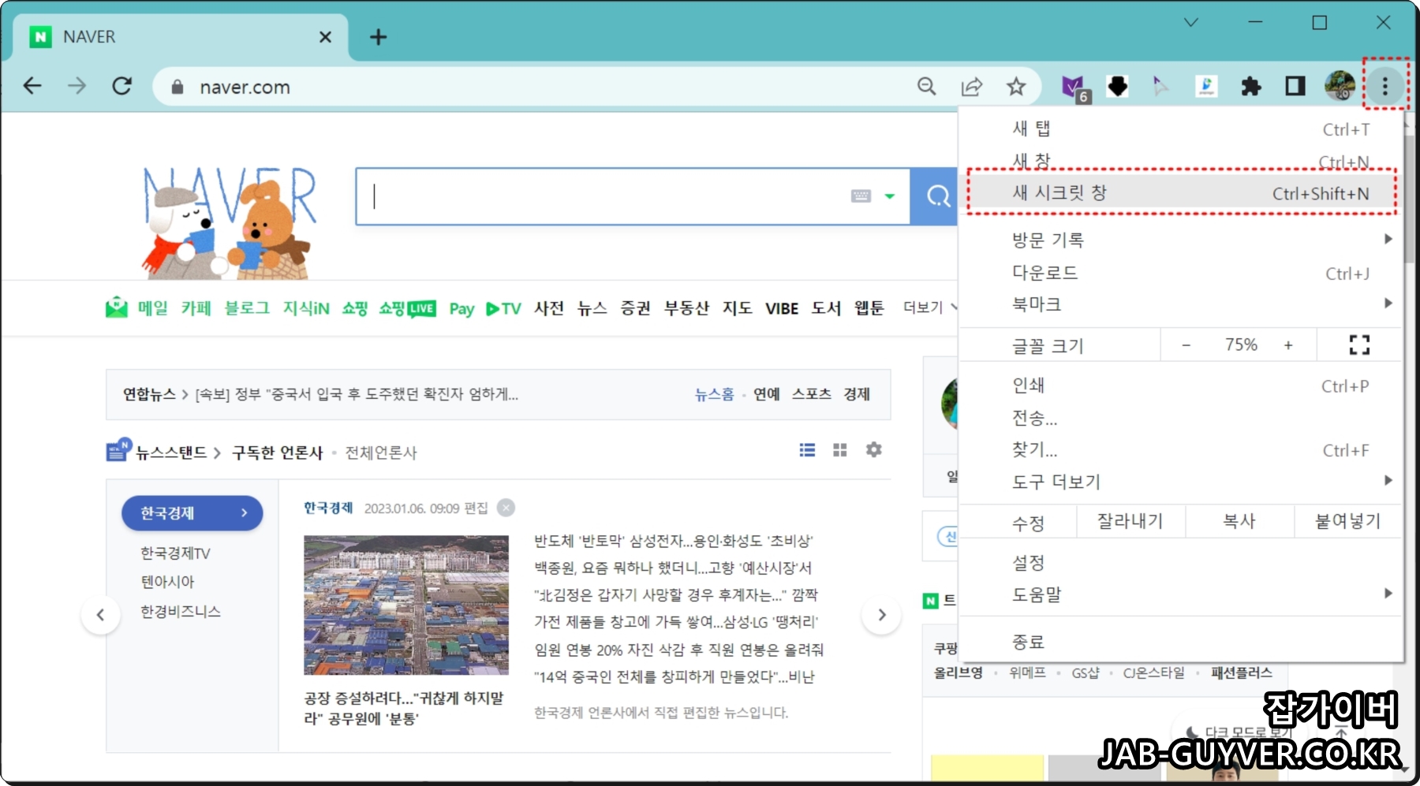
Task: Click the factory aerial news thumbnail
Action: tap(406, 605)
